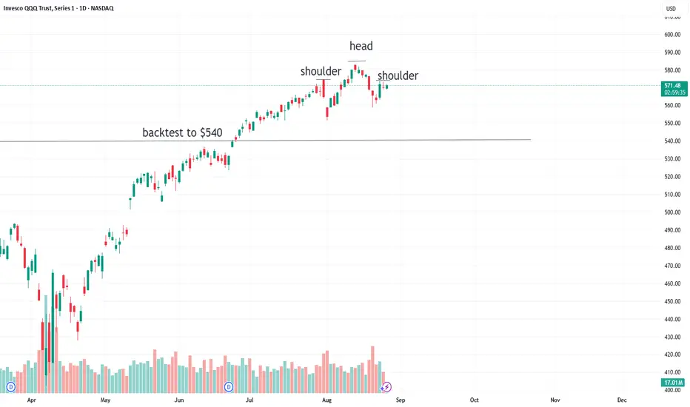690x407 pixels.
Task: Open the purple lightning event icon
Action: [386, 387]
